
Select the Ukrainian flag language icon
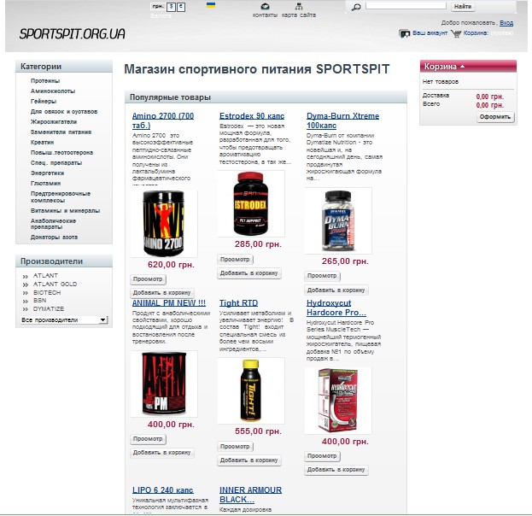(x=211, y=5)
